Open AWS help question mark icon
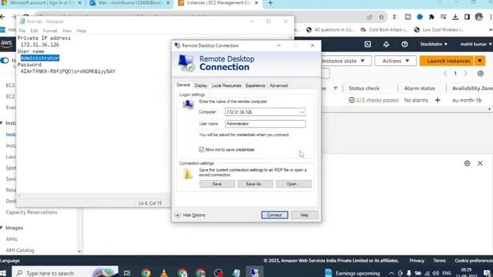This screenshot has height=277, width=493. tap(404, 45)
